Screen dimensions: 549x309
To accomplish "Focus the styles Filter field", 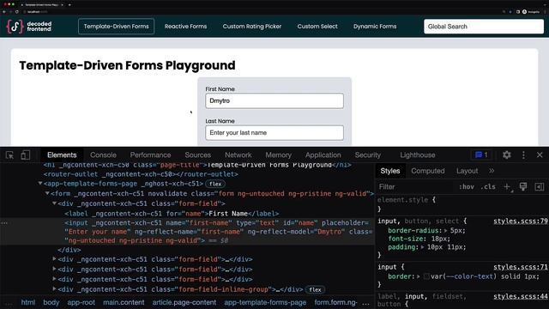I will point(415,187).
